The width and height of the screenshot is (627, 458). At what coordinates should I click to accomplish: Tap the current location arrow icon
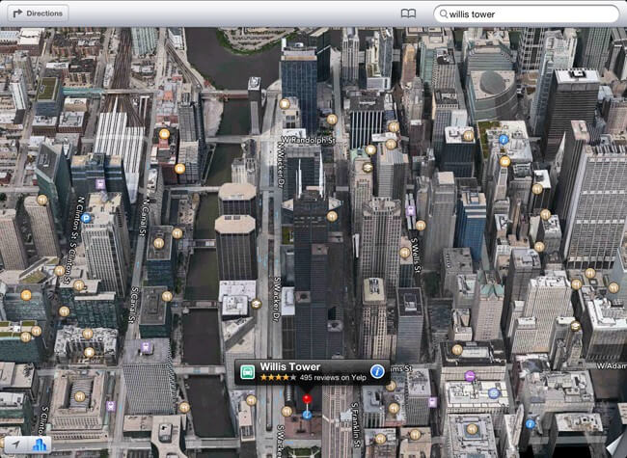(16, 445)
